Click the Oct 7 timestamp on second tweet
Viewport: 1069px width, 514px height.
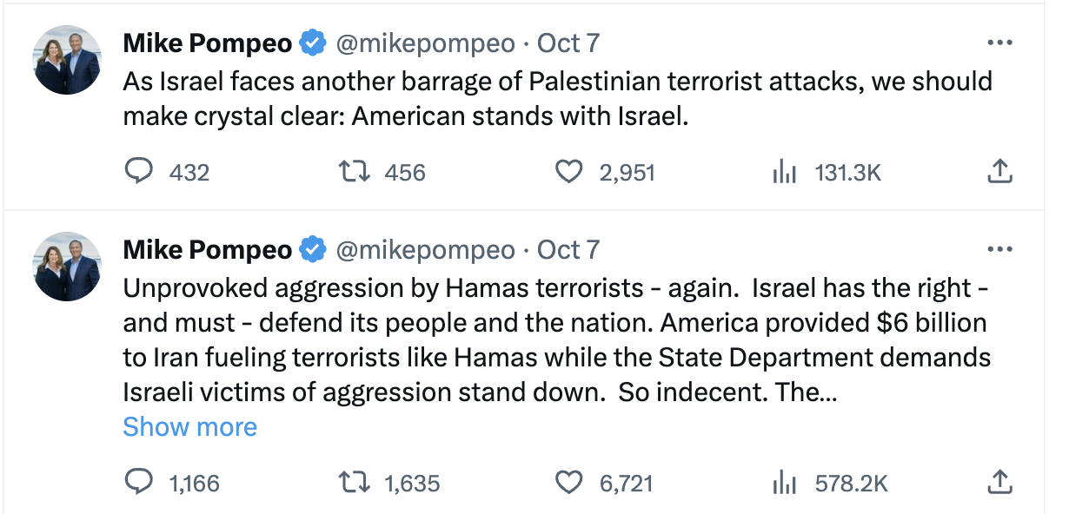568,250
